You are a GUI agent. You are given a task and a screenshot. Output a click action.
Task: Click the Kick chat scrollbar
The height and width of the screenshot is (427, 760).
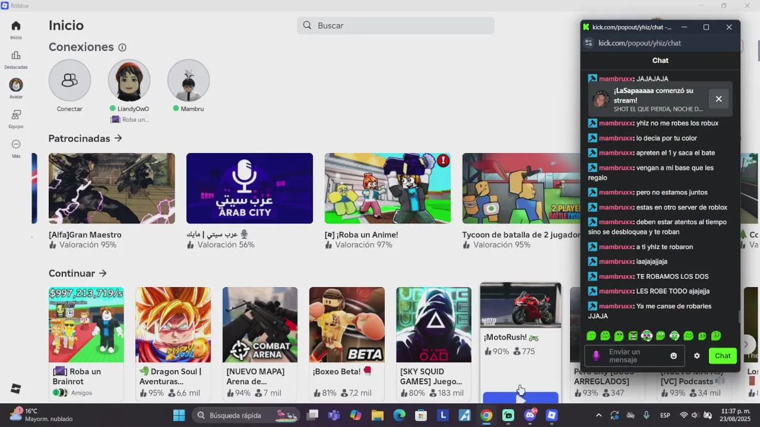[739, 317]
